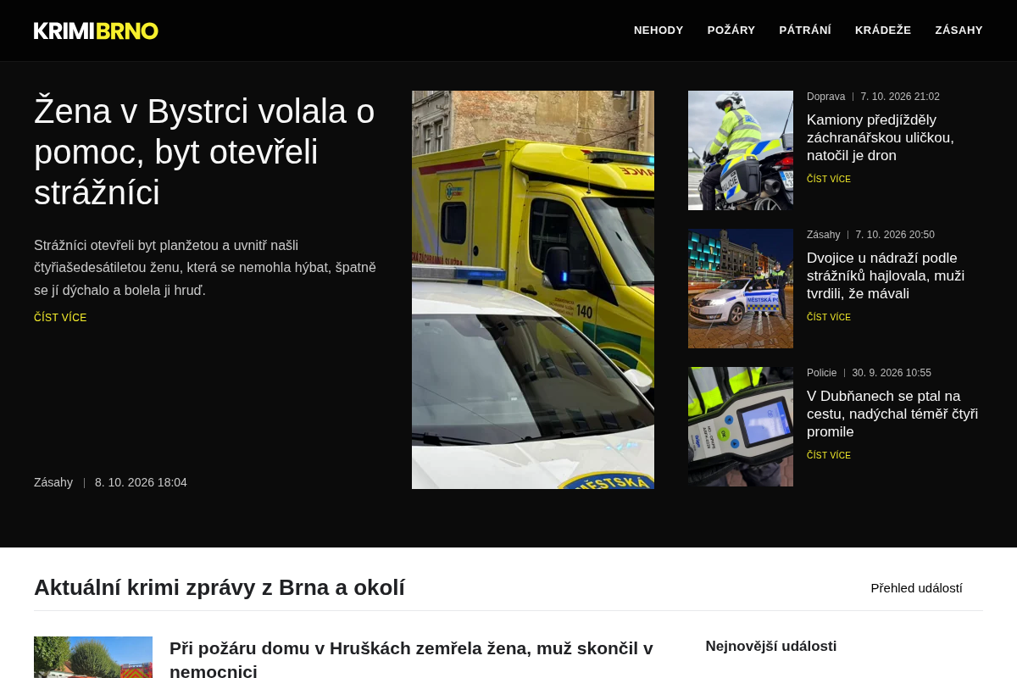Click the Aktuální krimi zprávy section heading
This screenshot has width=1017, height=678.
point(220,587)
